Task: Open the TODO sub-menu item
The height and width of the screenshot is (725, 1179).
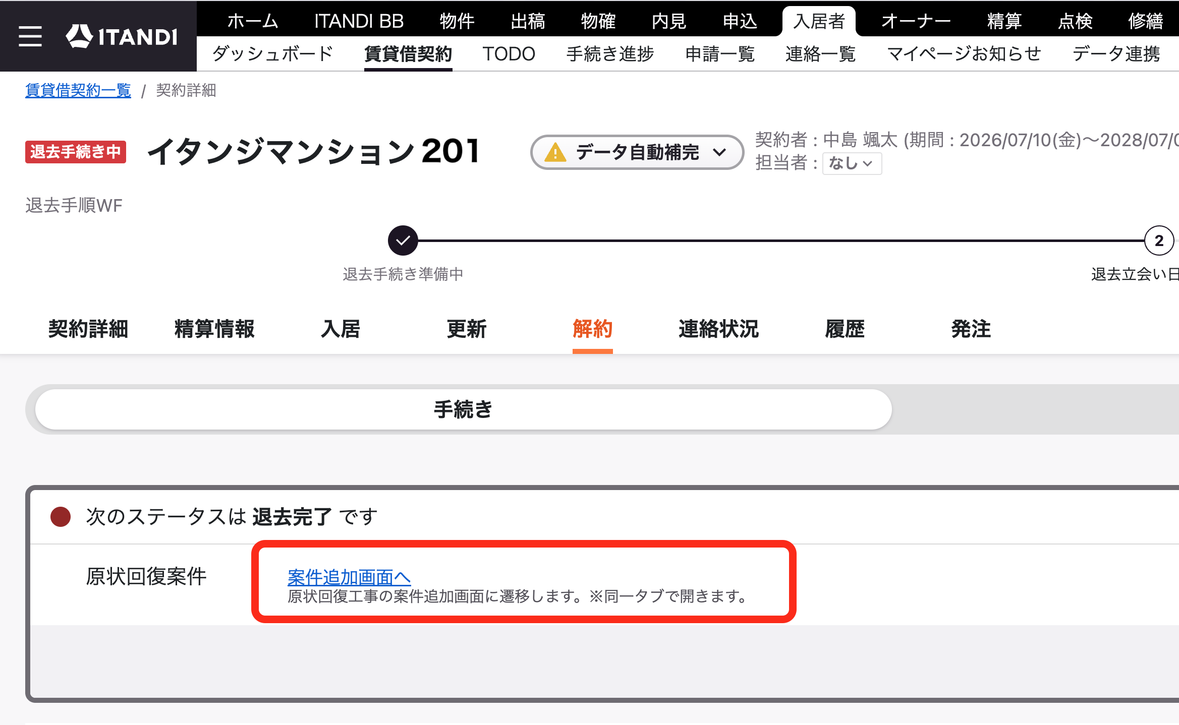Action: pos(509,53)
